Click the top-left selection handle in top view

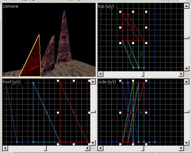pos(120,12)
